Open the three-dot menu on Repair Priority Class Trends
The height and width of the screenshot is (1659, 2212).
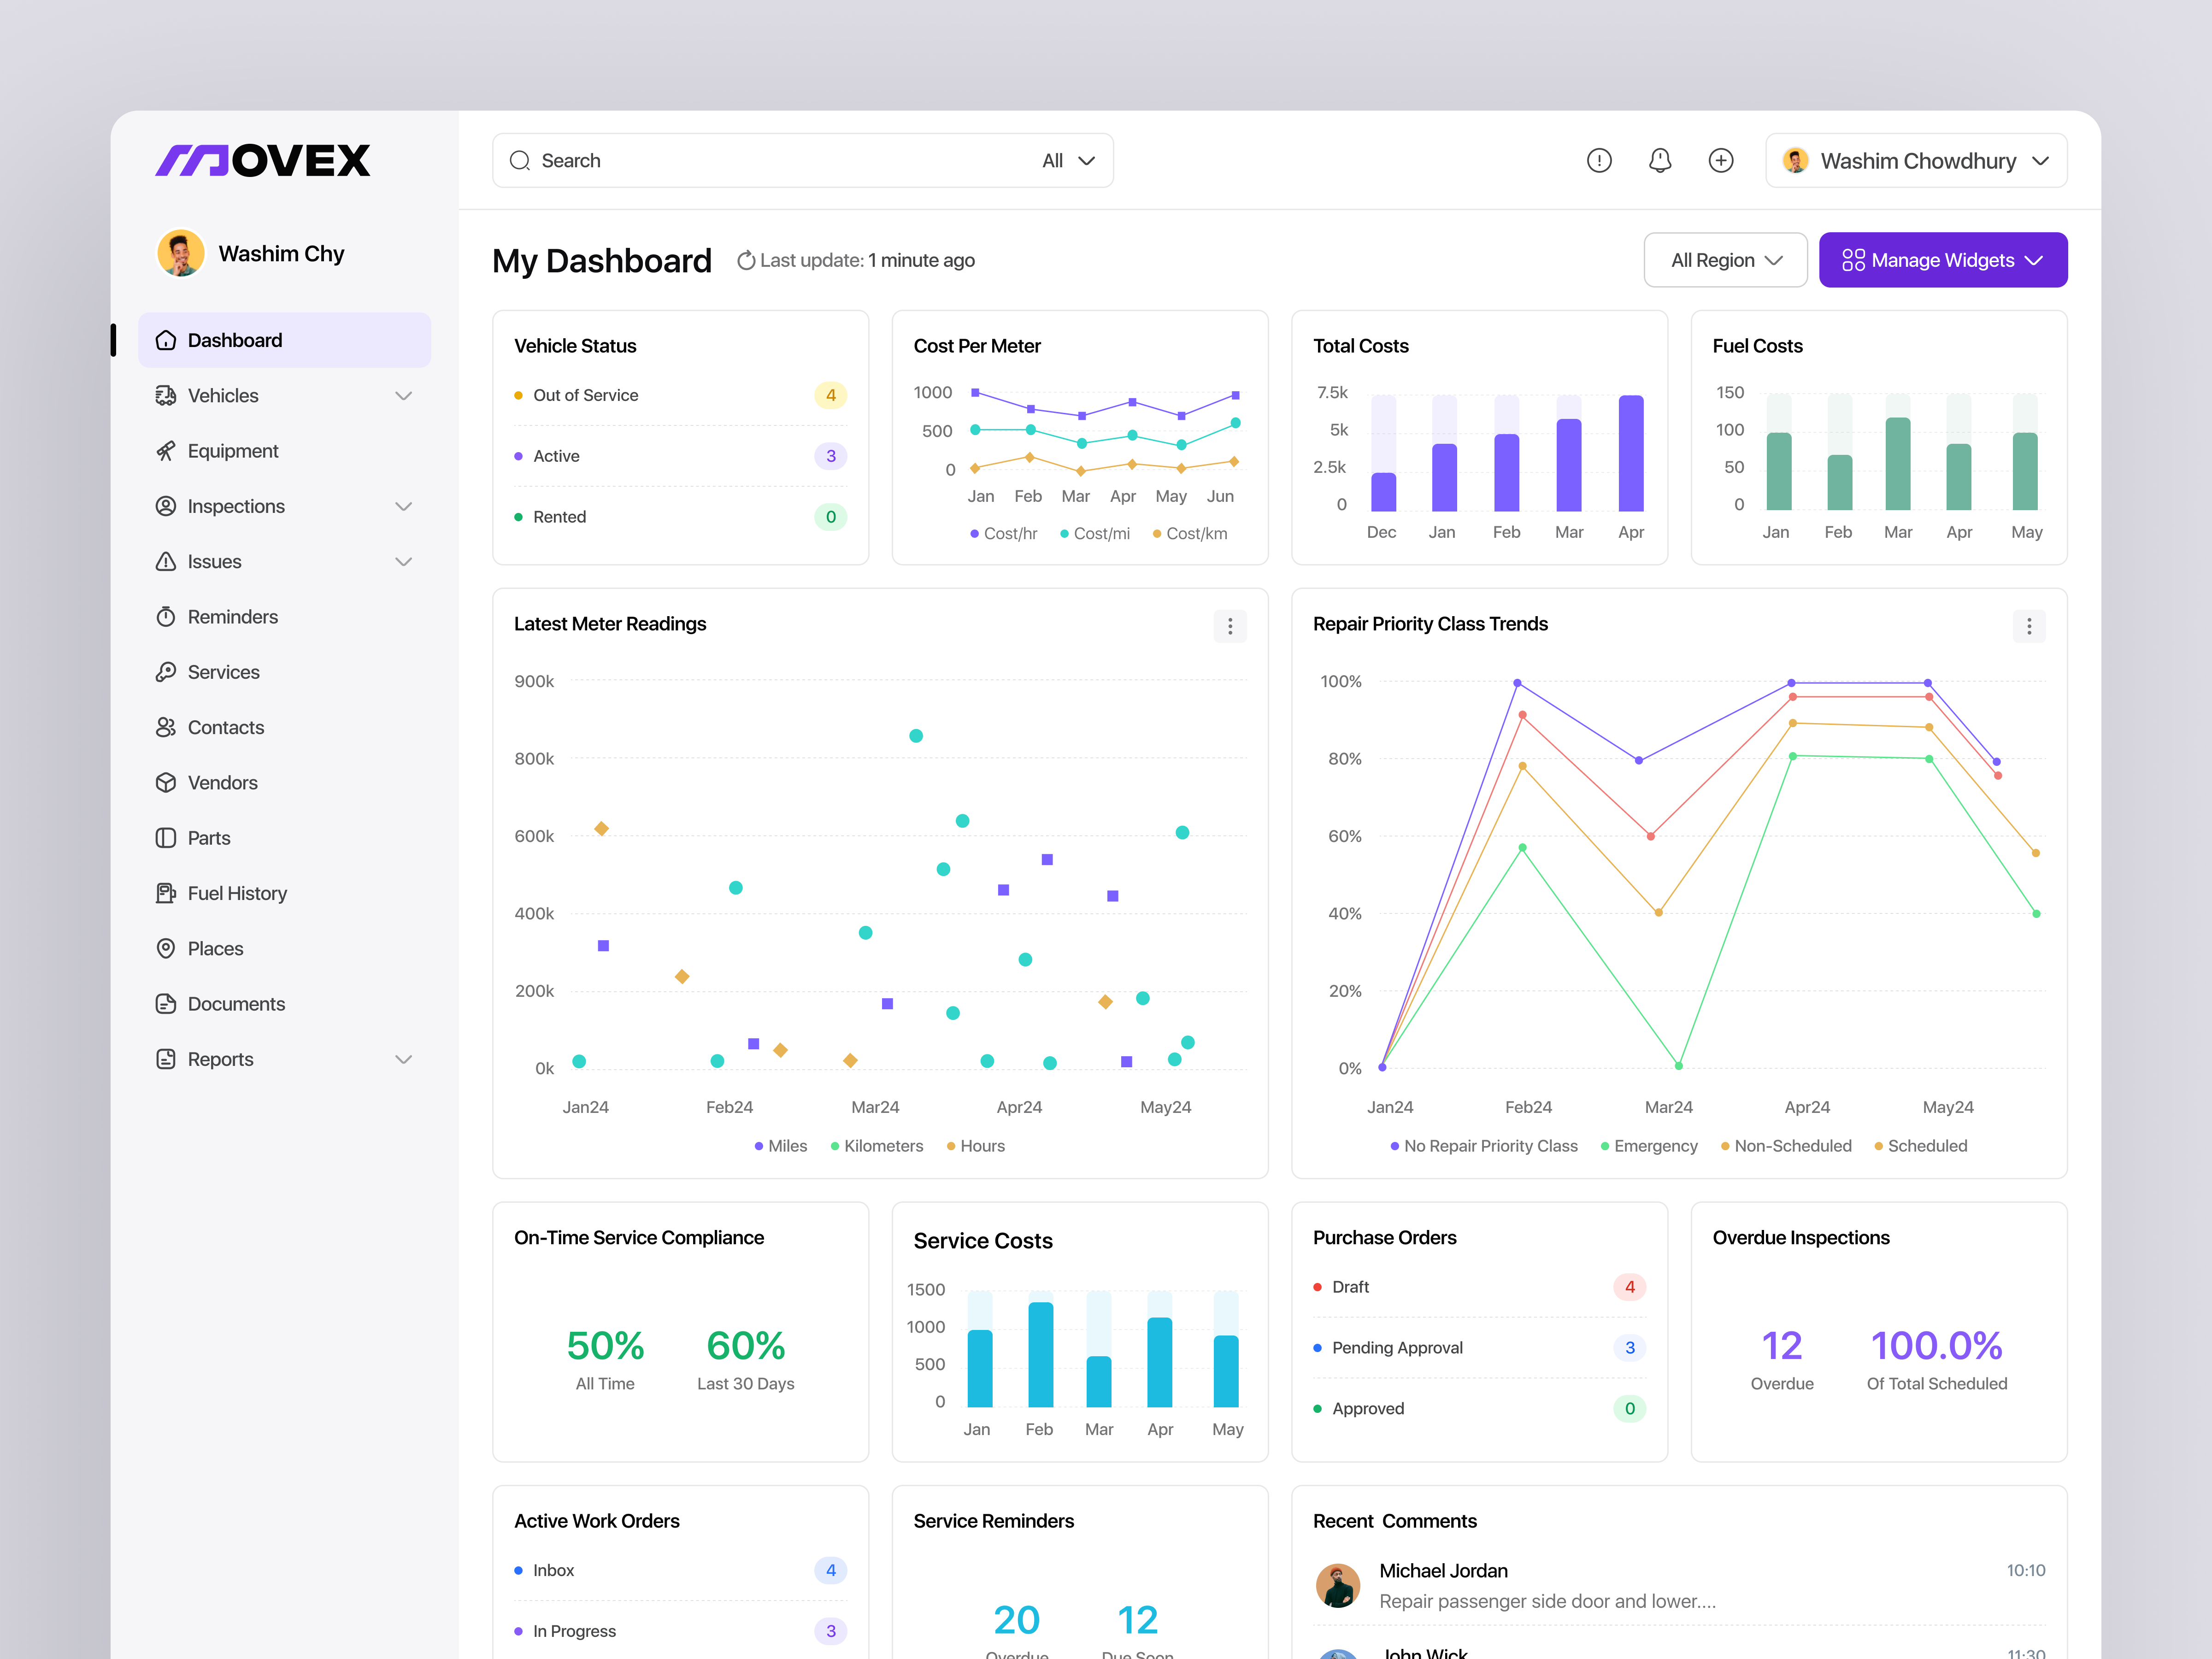(x=2029, y=626)
